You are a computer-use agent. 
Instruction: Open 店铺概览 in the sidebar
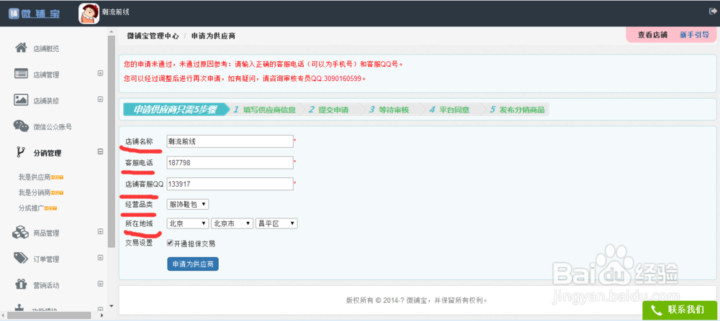pyautogui.click(x=46, y=49)
